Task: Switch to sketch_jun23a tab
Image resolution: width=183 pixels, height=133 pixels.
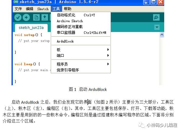Action: 31,28
